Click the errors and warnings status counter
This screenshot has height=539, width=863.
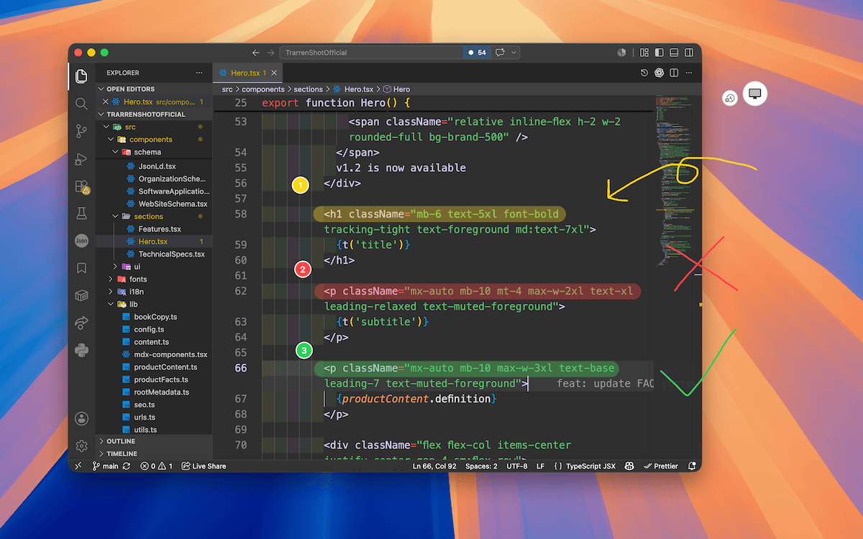156,466
